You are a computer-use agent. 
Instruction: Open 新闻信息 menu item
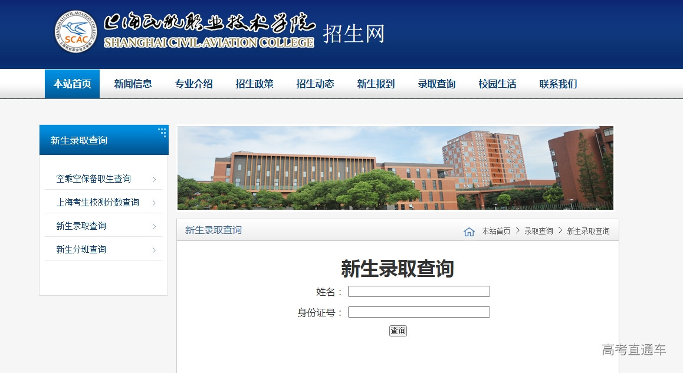pos(133,84)
